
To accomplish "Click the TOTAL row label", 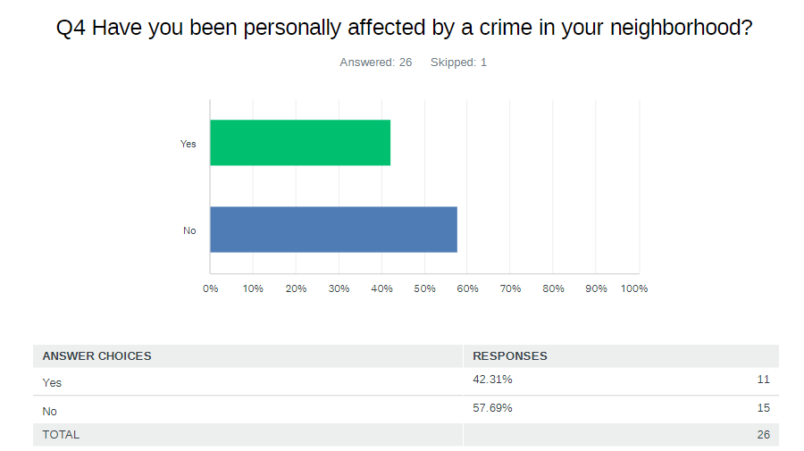I will pyautogui.click(x=61, y=435).
